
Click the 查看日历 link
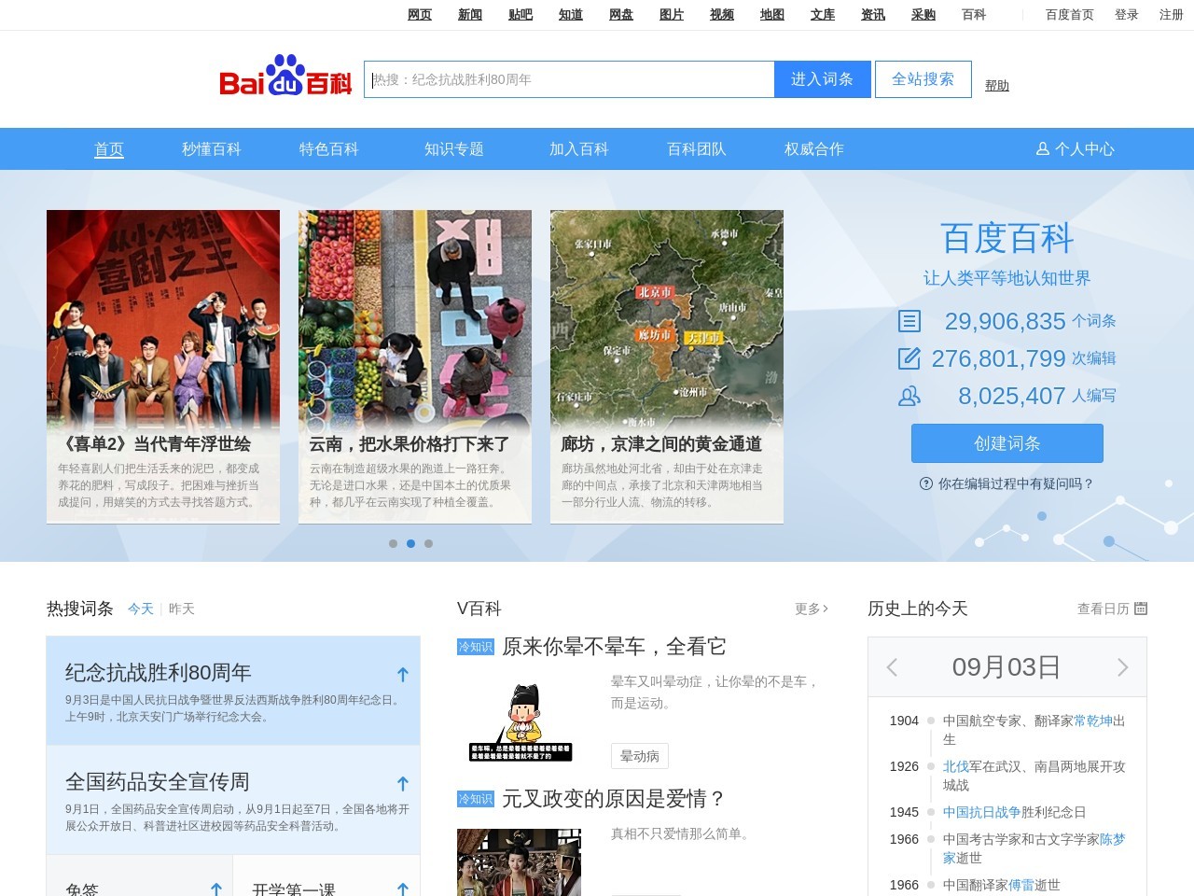point(1104,609)
